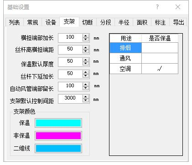This screenshot has height=165, width=192.
Task: Switch to the 切断 tab
Action: pos(88,22)
